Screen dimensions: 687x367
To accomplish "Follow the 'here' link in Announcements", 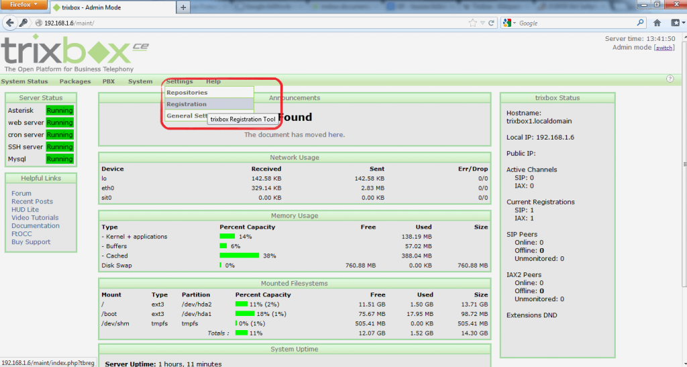I will click(x=335, y=135).
